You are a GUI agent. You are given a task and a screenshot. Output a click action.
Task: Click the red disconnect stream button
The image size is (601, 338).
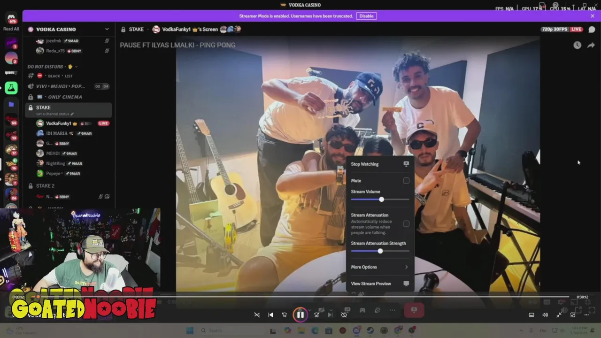[414, 310]
